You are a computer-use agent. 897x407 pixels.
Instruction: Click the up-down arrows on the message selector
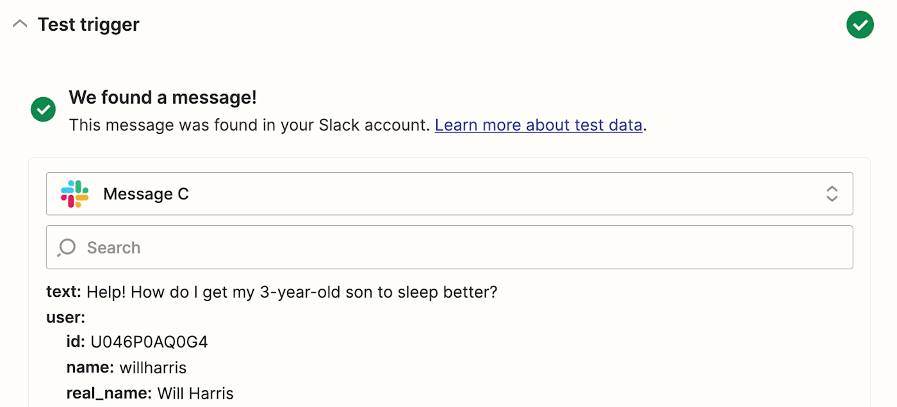(832, 194)
